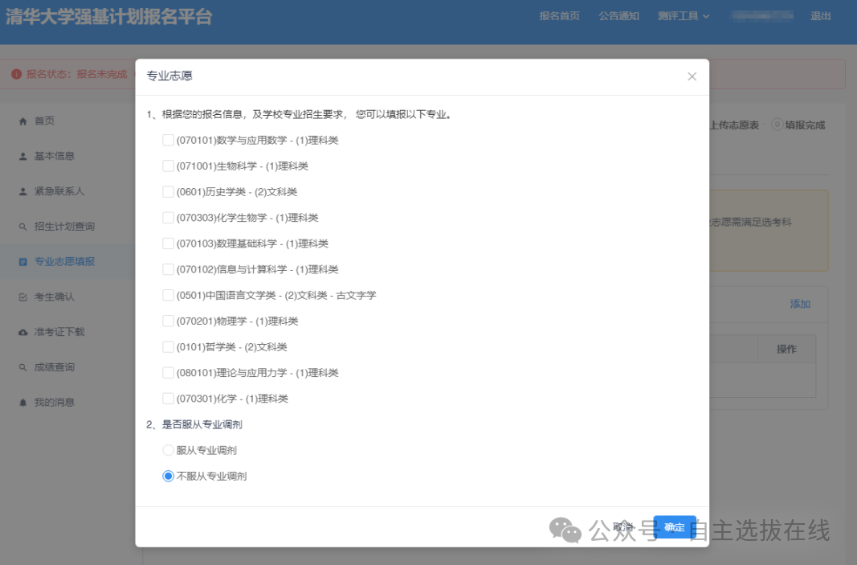Click the bell icon beside 我的消息
The height and width of the screenshot is (565, 857).
coord(22,403)
